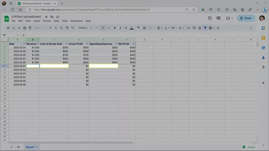Viewport: 269px width, 151px height.
Task: Open version history clock icon
Action: 210,18
